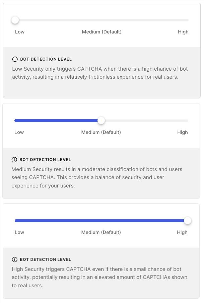Click the slider thumb on the first slider

click(15, 20)
